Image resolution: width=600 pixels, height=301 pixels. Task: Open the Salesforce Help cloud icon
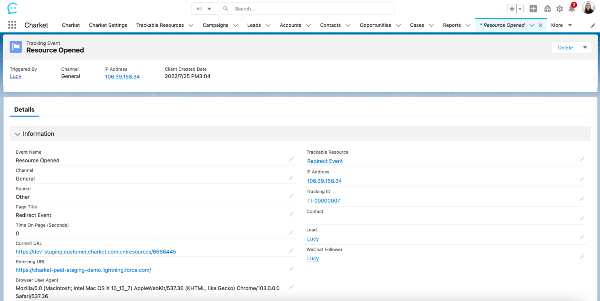coord(548,9)
